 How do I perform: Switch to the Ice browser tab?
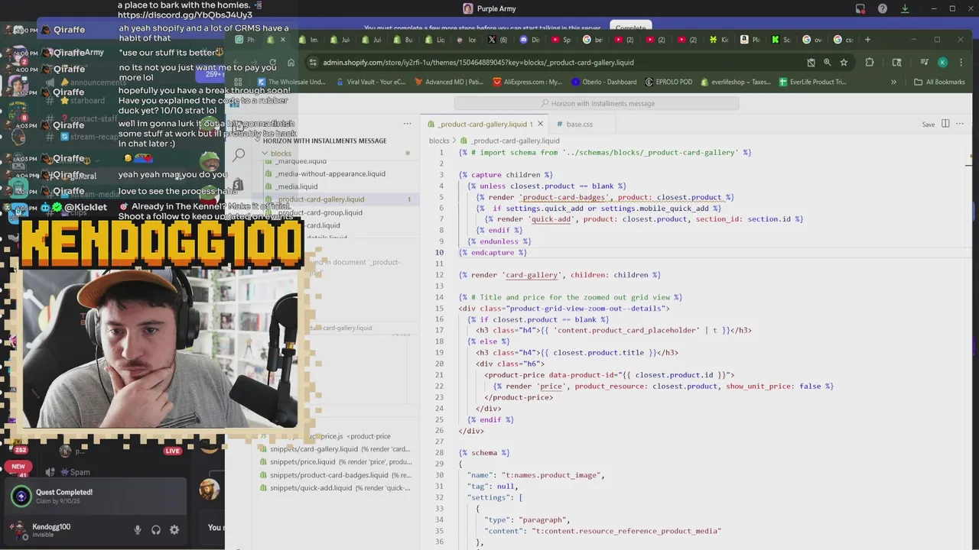[467, 40]
